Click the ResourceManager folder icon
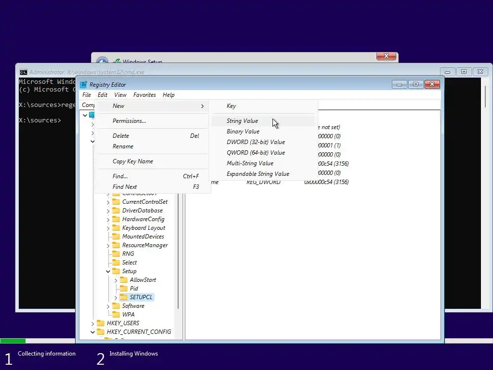Screen dimensions: 493x370 point(116,245)
